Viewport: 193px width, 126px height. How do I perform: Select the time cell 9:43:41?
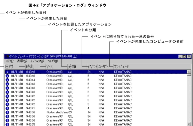tap(30, 108)
